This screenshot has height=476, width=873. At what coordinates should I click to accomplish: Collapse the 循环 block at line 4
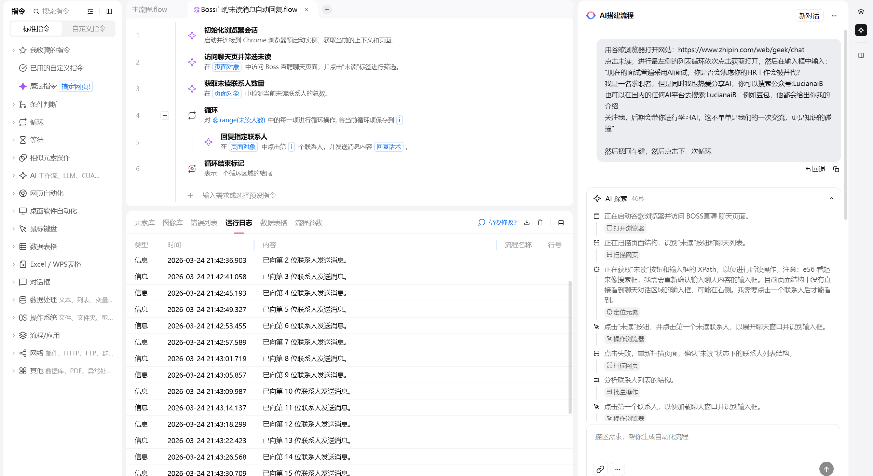coord(165,115)
